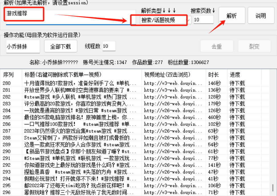The image size is (277, 196).
Task: Click the 粉丝数量:1306627 info text
Action: (188, 62)
